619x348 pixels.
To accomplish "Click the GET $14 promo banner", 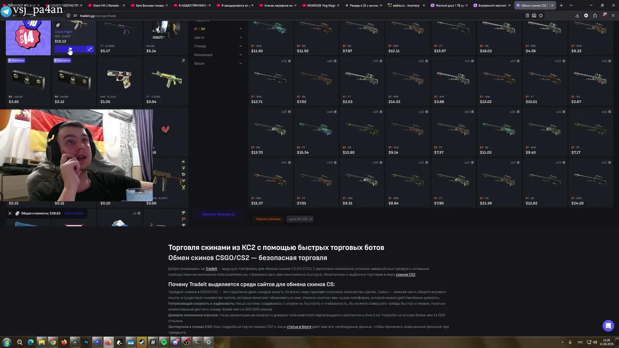I will coord(28,38).
